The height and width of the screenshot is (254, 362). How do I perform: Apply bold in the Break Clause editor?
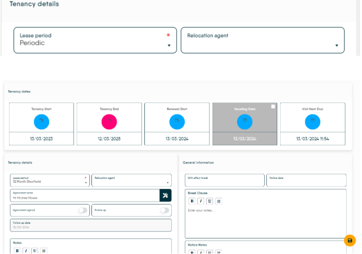[192, 201]
